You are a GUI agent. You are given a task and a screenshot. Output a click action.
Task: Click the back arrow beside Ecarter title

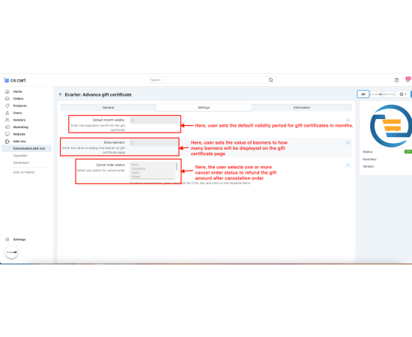coord(61,94)
